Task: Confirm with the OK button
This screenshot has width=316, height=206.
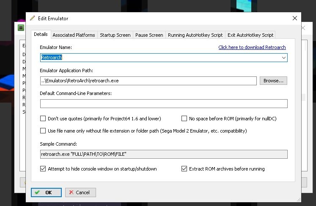Action: click(47, 192)
